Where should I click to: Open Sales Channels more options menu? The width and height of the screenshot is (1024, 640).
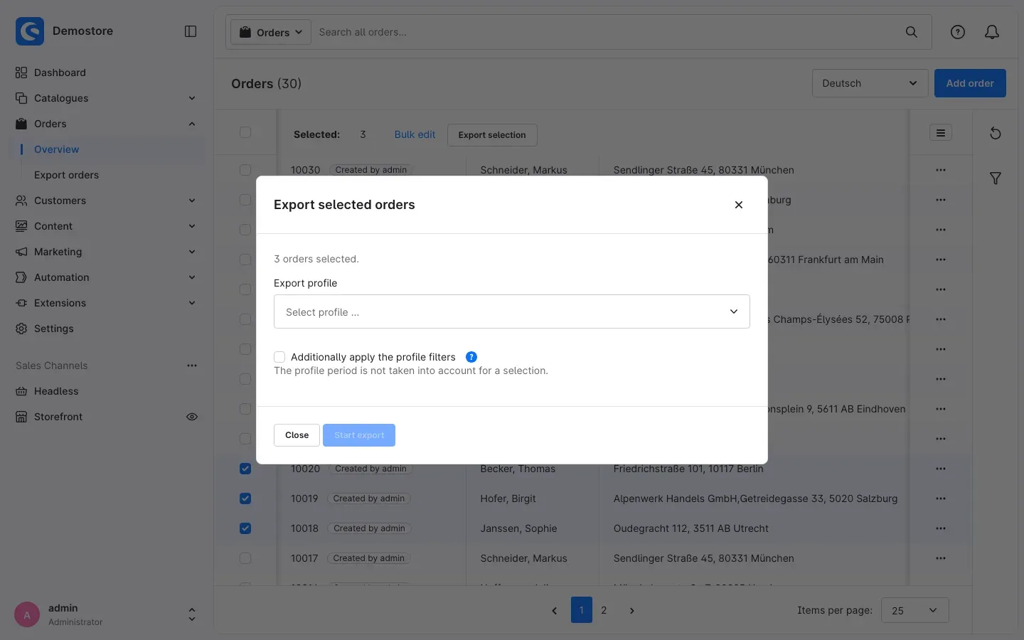[192, 366]
